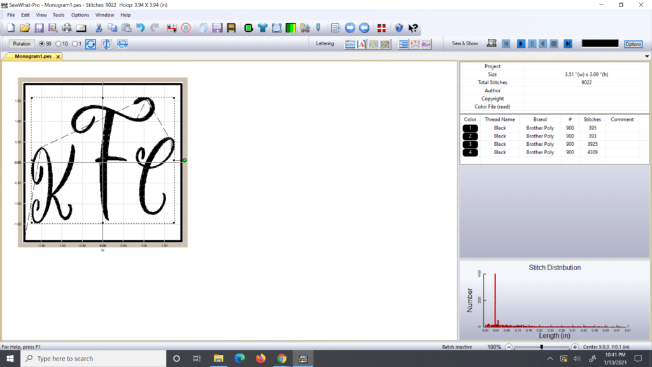This screenshot has height=367, width=652.
Task: Click the black thread swatch for color 1
Action: (470, 127)
